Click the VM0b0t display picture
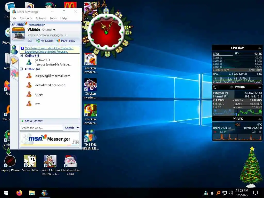This screenshot has height=198, width=264. (x=18, y=34)
